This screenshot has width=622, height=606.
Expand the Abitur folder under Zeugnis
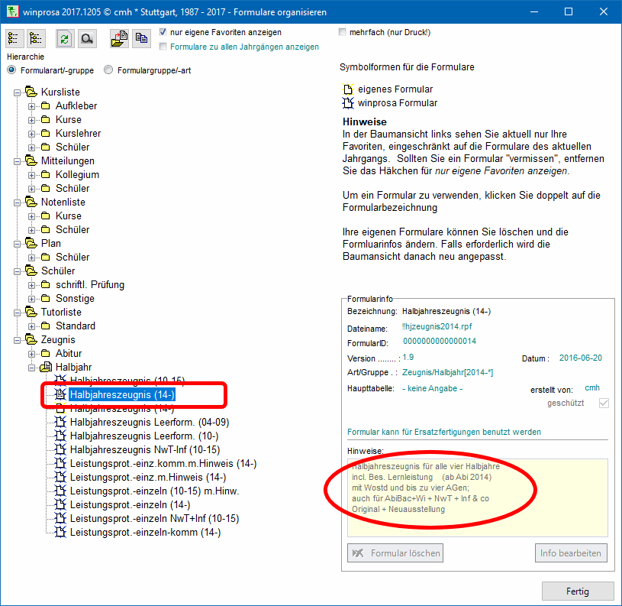pos(32,354)
